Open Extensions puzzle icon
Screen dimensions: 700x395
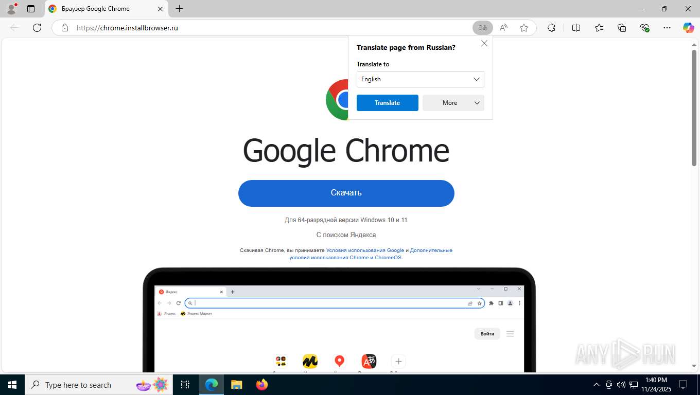click(551, 28)
